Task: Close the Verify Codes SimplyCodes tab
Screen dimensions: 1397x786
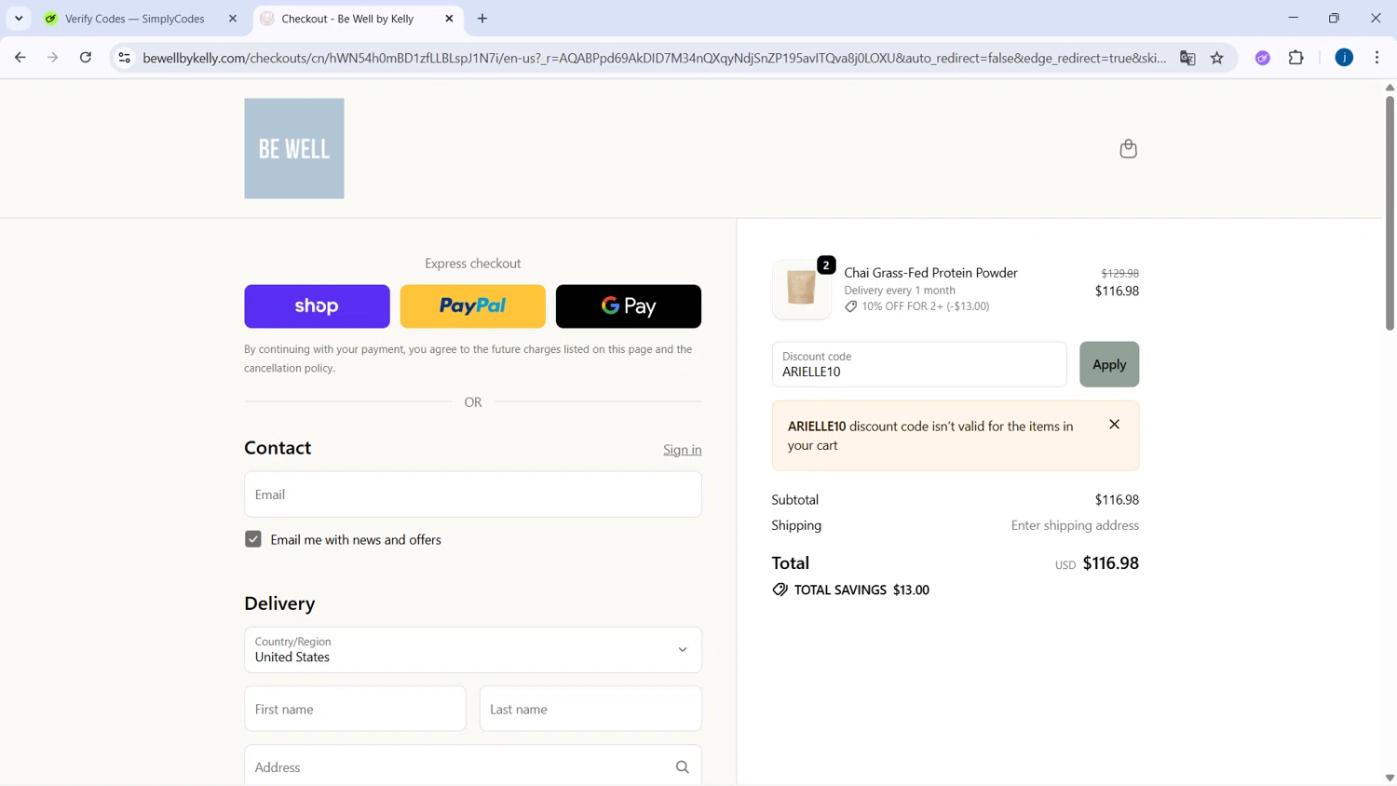Action: pos(233,19)
